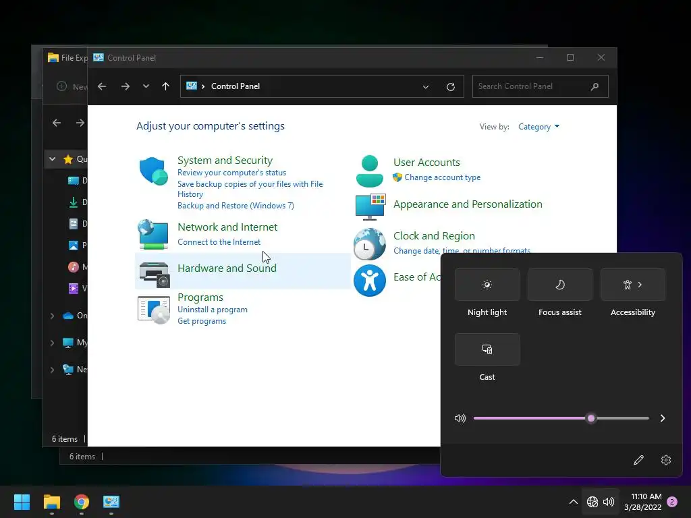This screenshot has height=518, width=691.
Task: Toggle the Night light quick setting
Action: 487,285
